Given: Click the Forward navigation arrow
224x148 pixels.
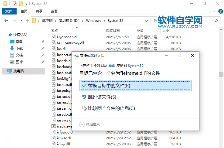Looking at the screenshot, I should [15, 21].
